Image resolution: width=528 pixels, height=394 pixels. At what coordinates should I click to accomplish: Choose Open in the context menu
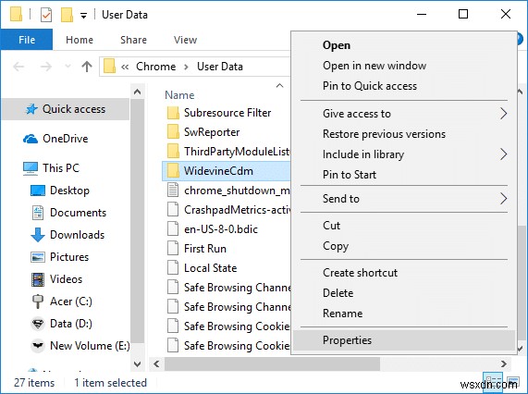(404, 45)
